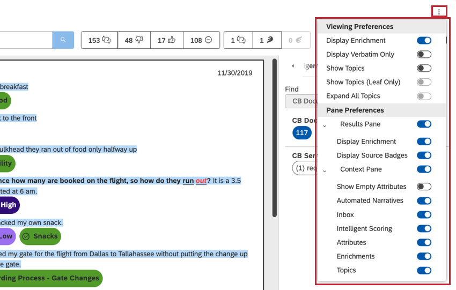
Task: Click the date 11/30/2019
Action: (x=234, y=73)
